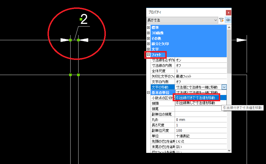This screenshot has height=164, width=266.
Task: Click the 線分と矢印 category header
Action: click(188, 44)
